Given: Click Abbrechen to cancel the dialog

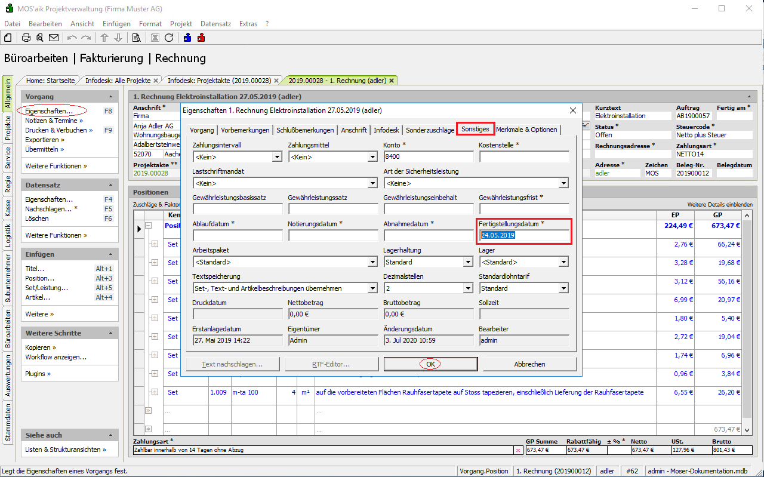Looking at the screenshot, I should pos(529,364).
